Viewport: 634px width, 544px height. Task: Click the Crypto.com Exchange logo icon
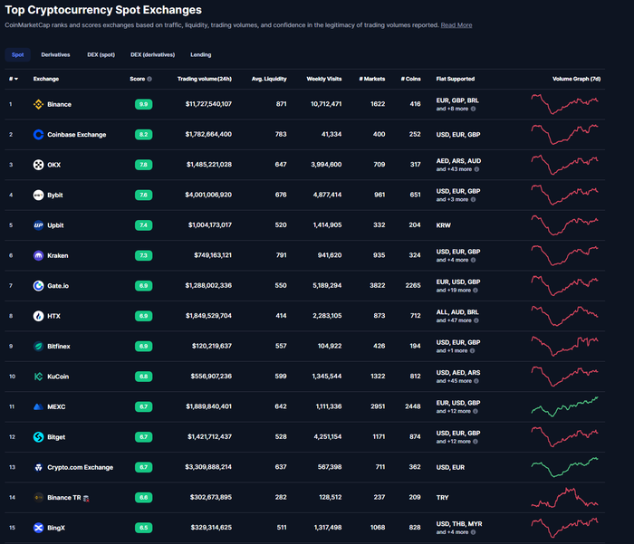(38, 467)
